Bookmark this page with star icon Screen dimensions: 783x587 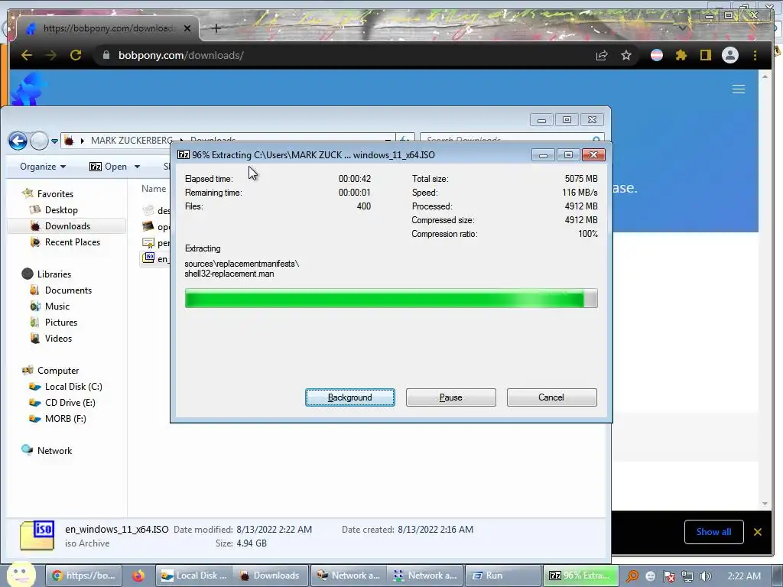point(626,55)
